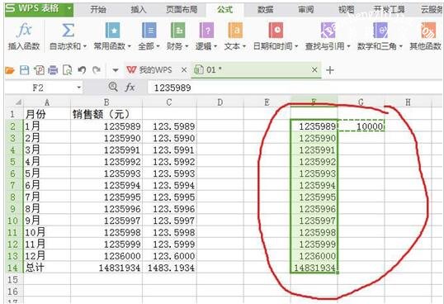
Task: Select cell B1 销售额（元）
Action: tap(106, 114)
